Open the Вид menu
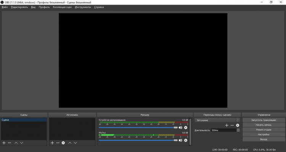Image resolution: width=286 pixels, height=152 pixels. click(x=33, y=7)
